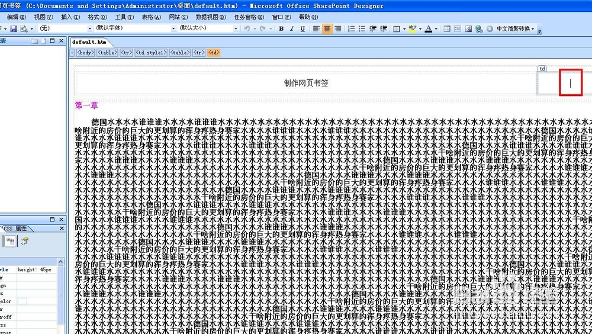Open the Font Color dropdown arrow
The width and height of the screenshot is (592, 334).
436,28
